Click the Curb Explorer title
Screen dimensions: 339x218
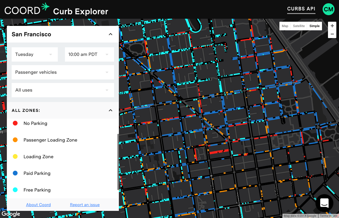[x=81, y=11]
